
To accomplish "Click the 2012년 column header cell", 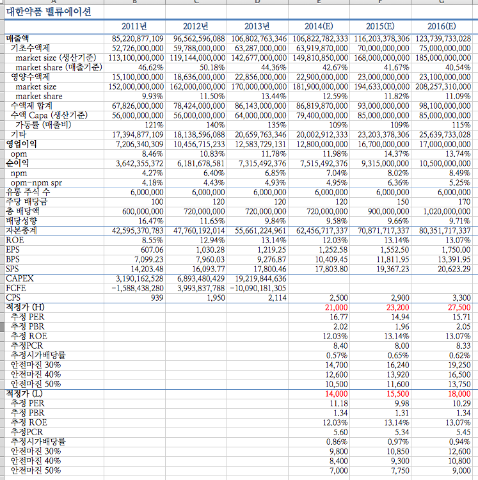I will pyautogui.click(x=196, y=26).
